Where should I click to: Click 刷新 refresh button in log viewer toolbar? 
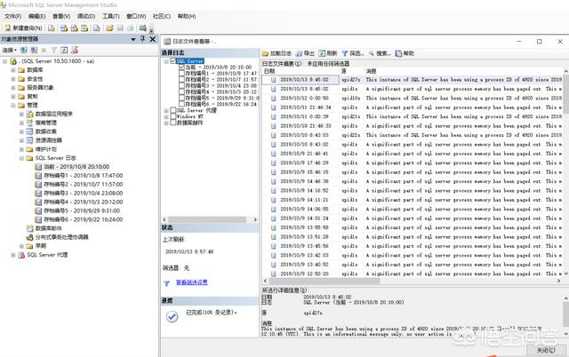328,53
